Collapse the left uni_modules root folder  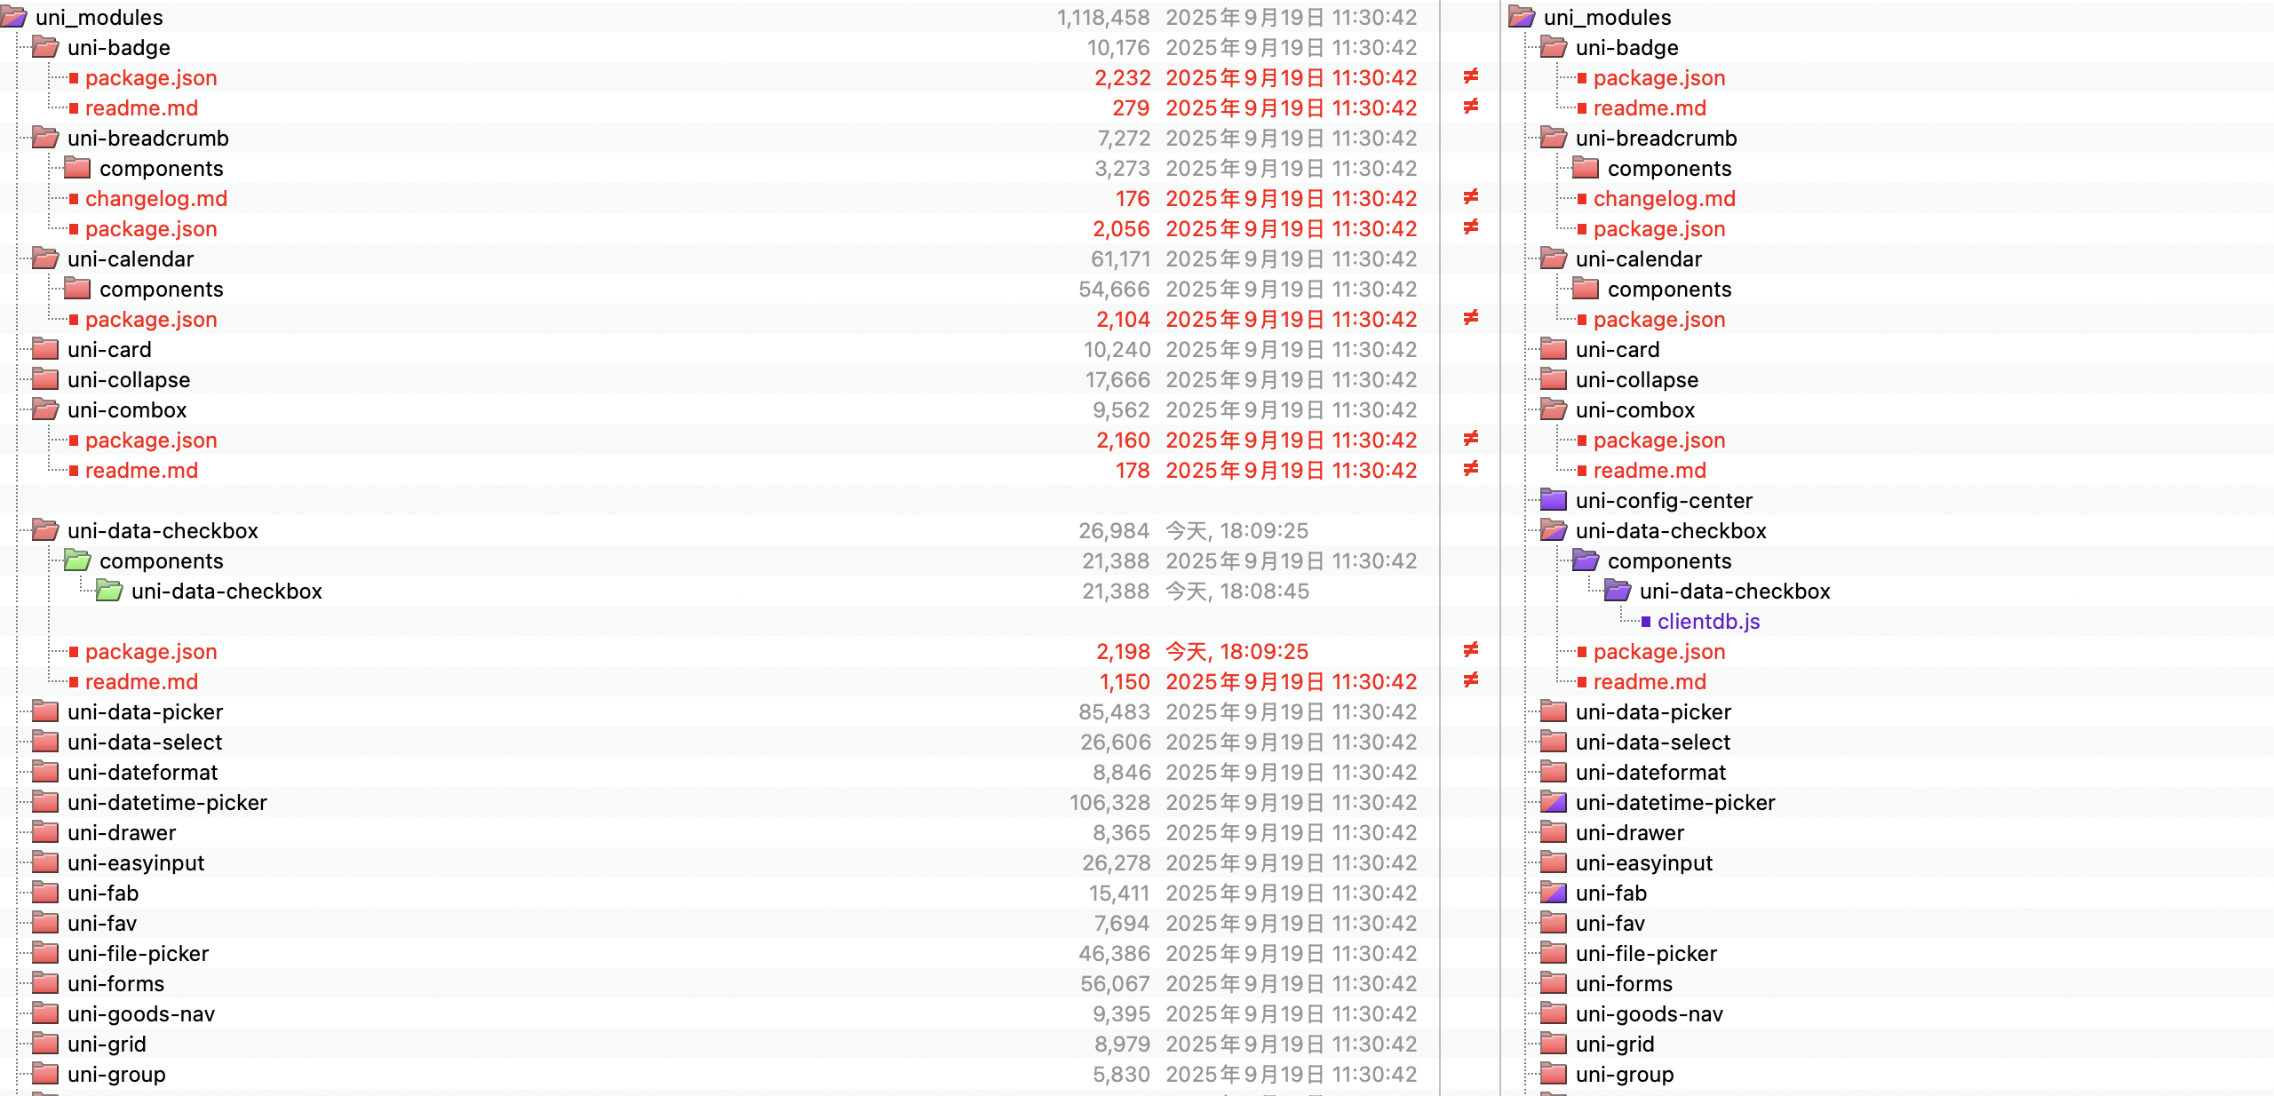point(13,17)
